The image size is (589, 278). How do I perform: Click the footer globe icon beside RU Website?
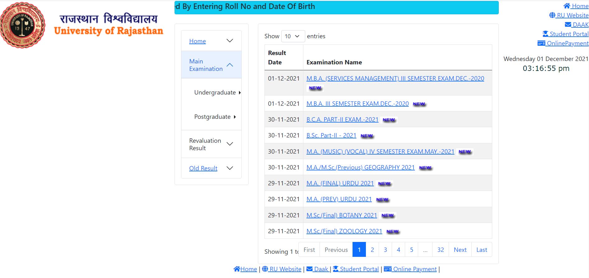coord(265,269)
